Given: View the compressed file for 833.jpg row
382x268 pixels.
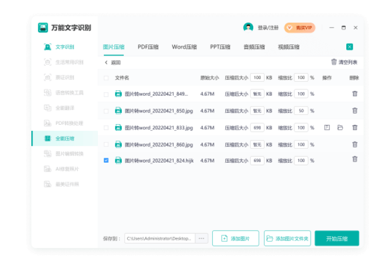Looking at the screenshot, I should [327, 128].
